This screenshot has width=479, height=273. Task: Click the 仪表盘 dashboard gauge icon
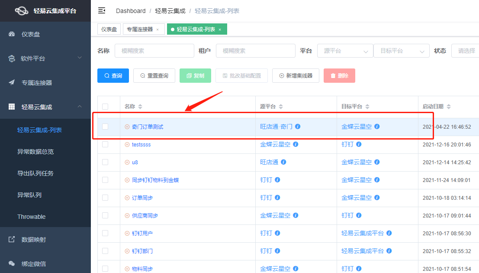click(12, 34)
